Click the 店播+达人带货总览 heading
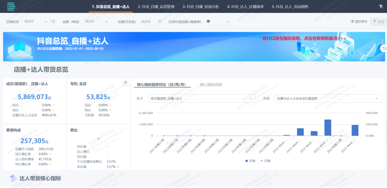 (x=41, y=70)
